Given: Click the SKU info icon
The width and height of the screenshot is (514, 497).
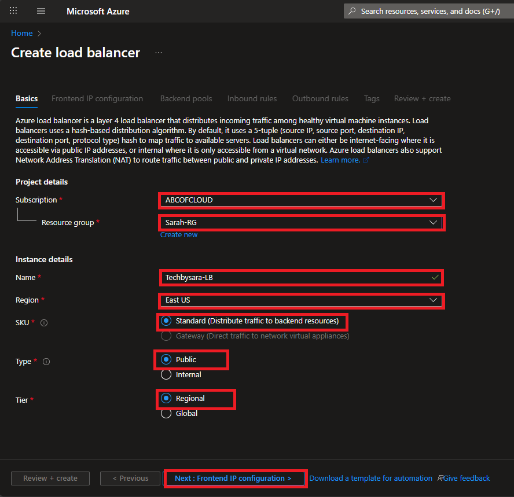Looking at the screenshot, I should tap(44, 323).
